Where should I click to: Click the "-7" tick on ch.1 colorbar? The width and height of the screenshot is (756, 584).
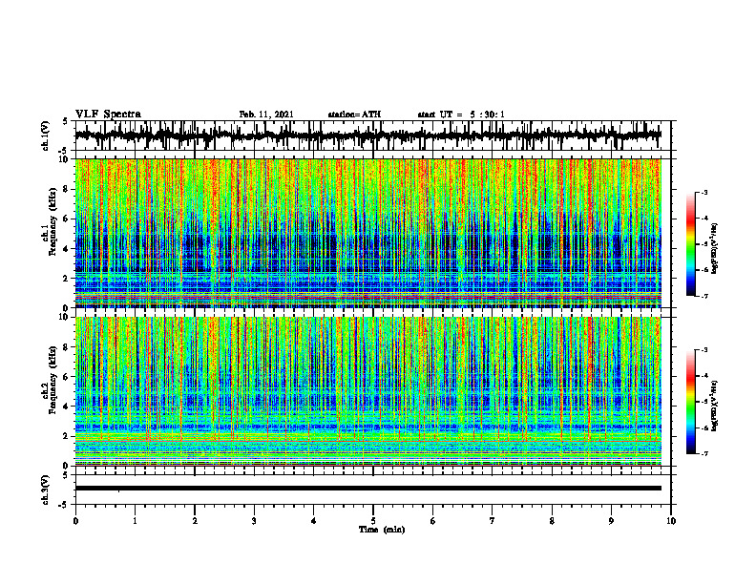click(x=704, y=296)
